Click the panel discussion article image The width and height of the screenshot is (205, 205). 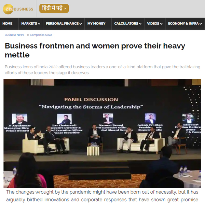(102, 134)
